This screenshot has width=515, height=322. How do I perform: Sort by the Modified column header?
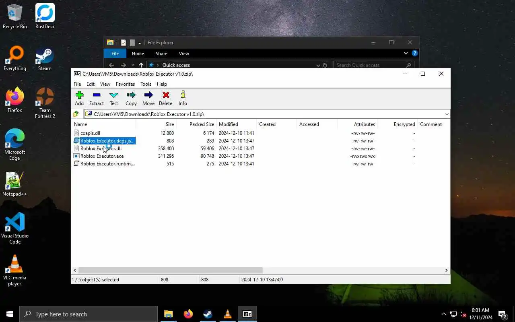[x=237, y=124]
